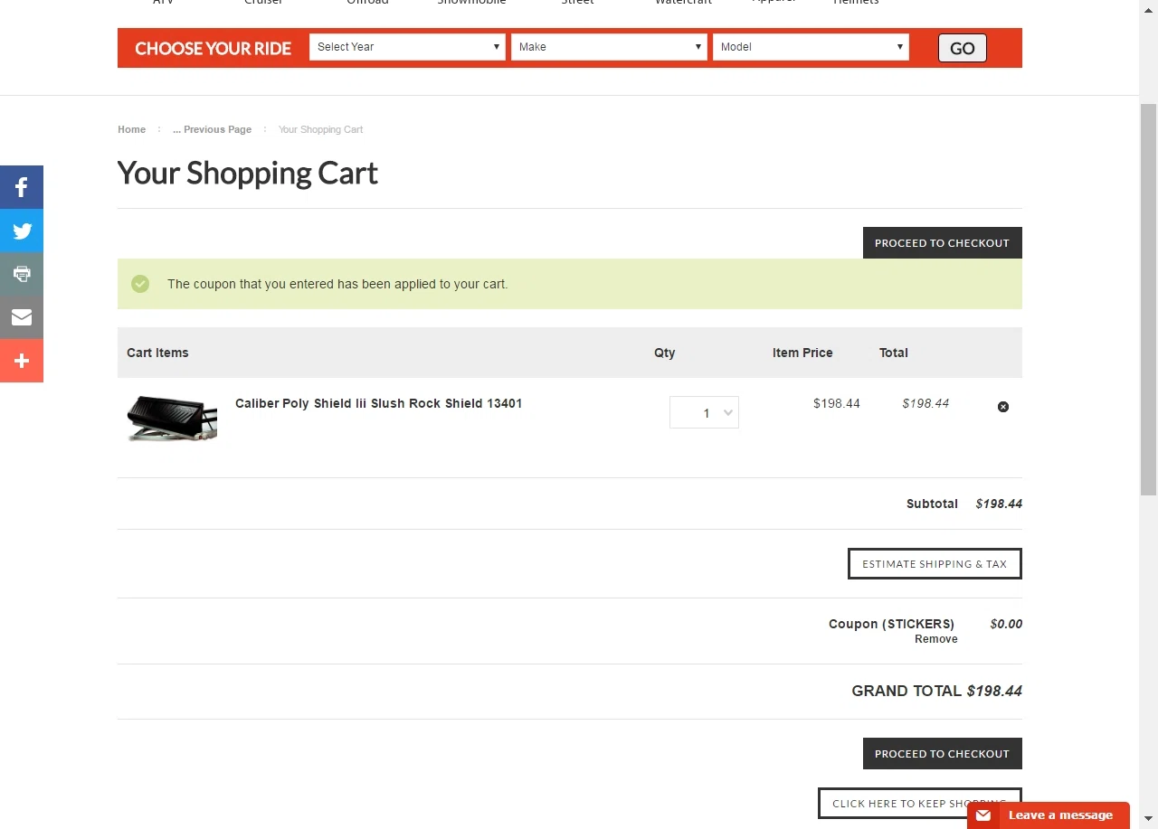Click the Your Shopping Cart heading
1158x829 pixels.
click(248, 173)
